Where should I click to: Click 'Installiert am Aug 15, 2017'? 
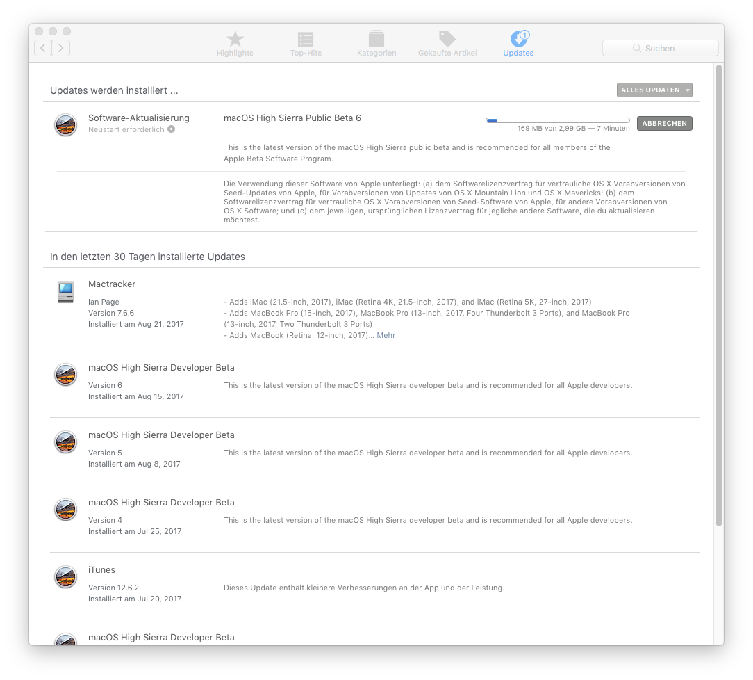[x=136, y=396]
